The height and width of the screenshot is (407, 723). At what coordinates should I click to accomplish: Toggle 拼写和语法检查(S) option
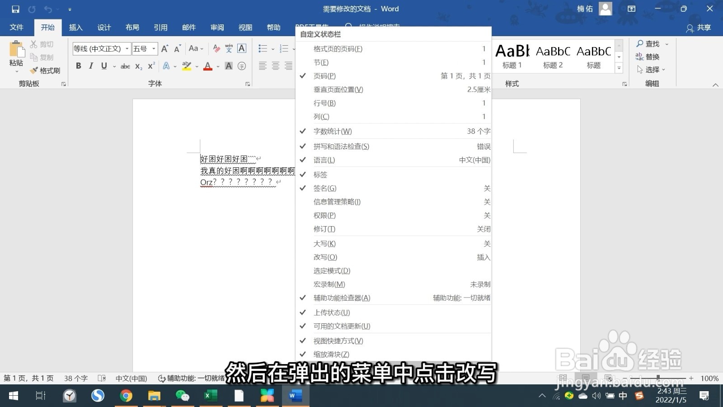click(x=393, y=147)
